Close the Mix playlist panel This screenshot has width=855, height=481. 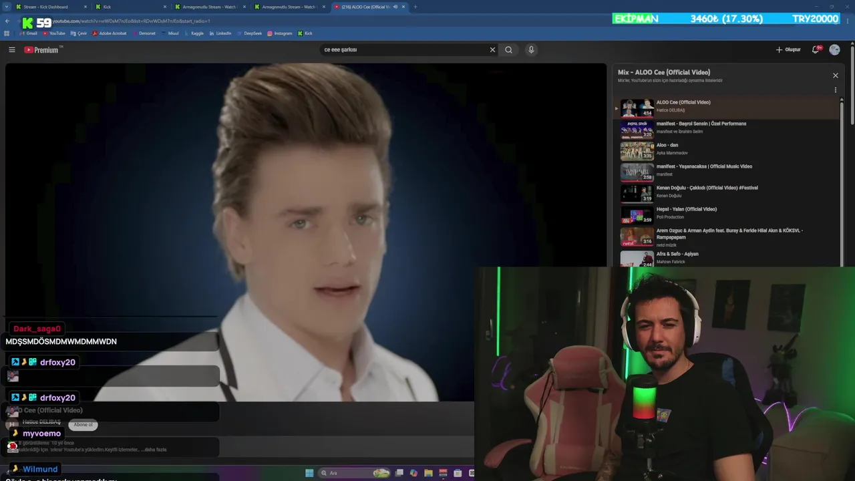pyautogui.click(x=835, y=75)
